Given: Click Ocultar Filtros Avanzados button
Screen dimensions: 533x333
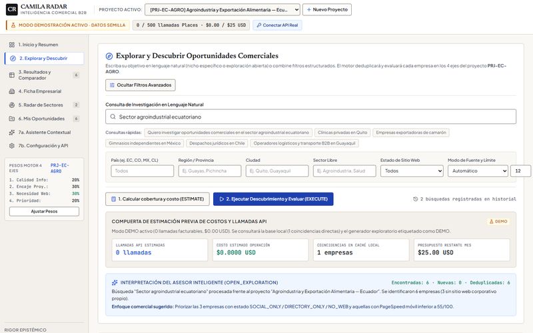Looking at the screenshot, I should pyautogui.click(x=141, y=85).
